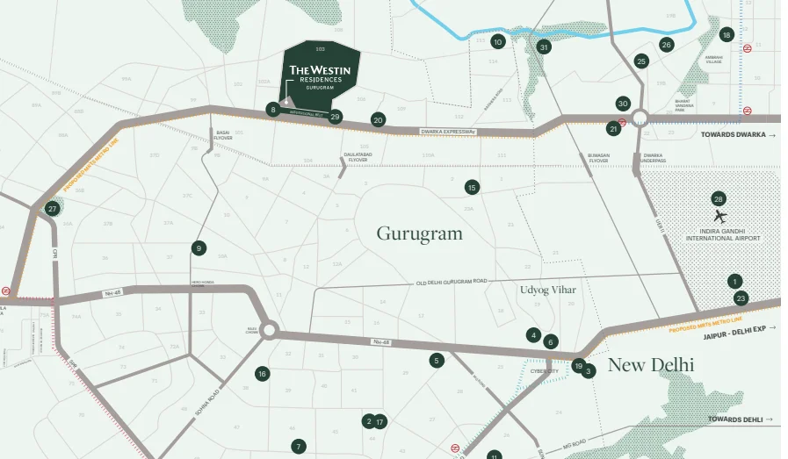Select map marker number 31

(x=544, y=47)
